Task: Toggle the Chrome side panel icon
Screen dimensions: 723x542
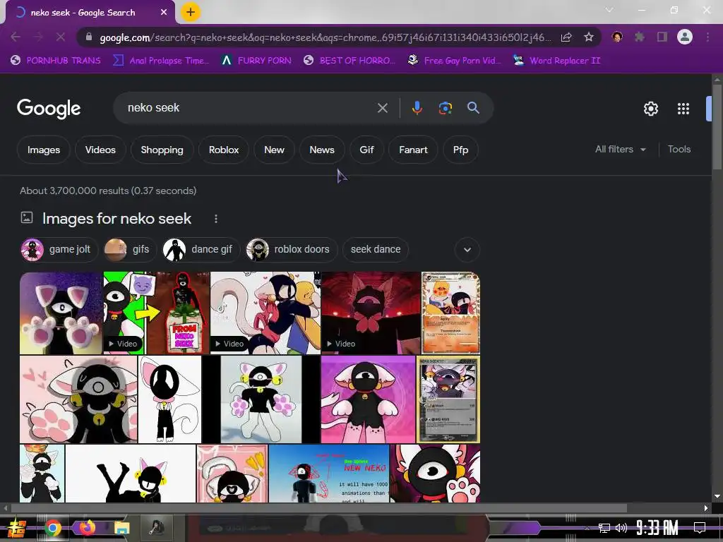Action: (662, 37)
